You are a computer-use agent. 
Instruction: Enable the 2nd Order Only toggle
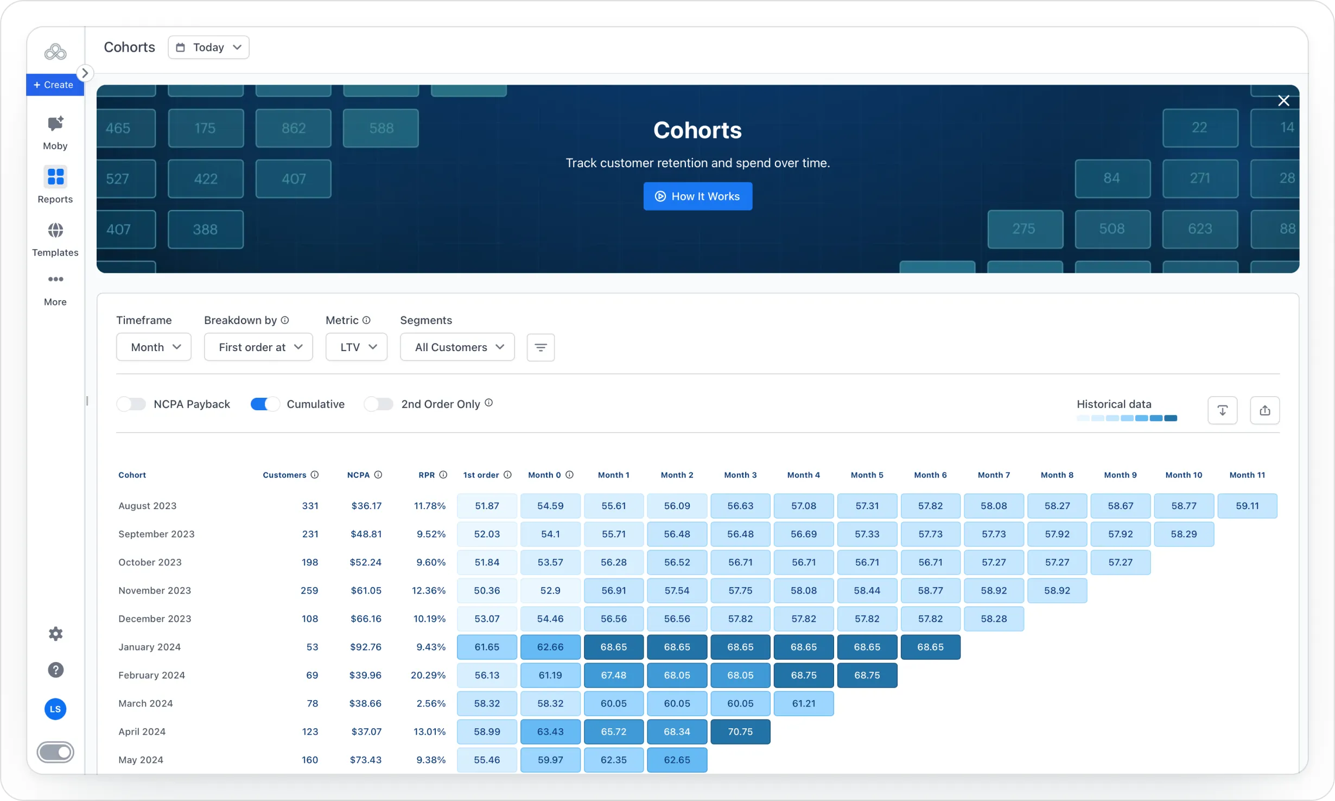pyautogui.click(x=378, y=404)
